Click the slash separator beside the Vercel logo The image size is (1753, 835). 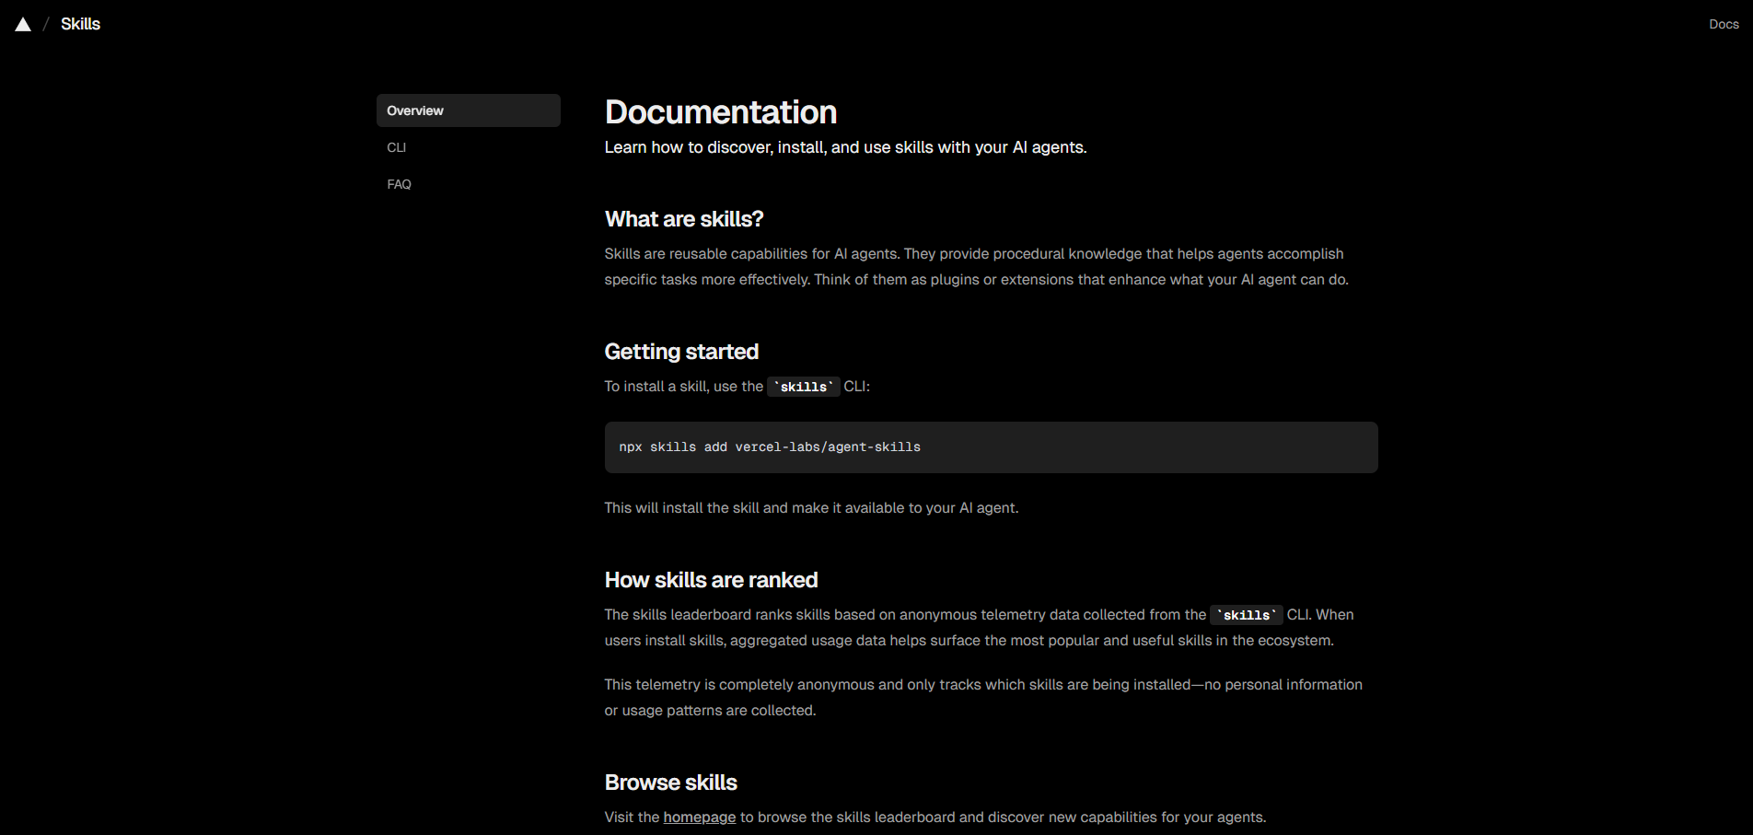point(46,24)
